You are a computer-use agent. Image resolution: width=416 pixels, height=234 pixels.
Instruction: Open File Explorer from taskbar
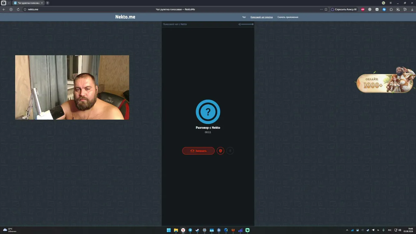click(x=176, y=230)
